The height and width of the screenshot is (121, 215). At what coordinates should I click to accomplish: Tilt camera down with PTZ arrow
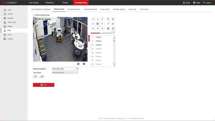98,28
